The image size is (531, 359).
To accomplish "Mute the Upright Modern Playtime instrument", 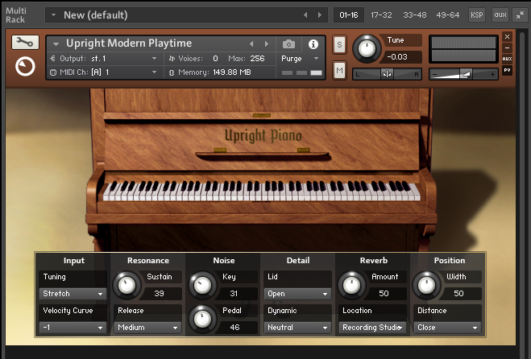I will tap(339, 70).
